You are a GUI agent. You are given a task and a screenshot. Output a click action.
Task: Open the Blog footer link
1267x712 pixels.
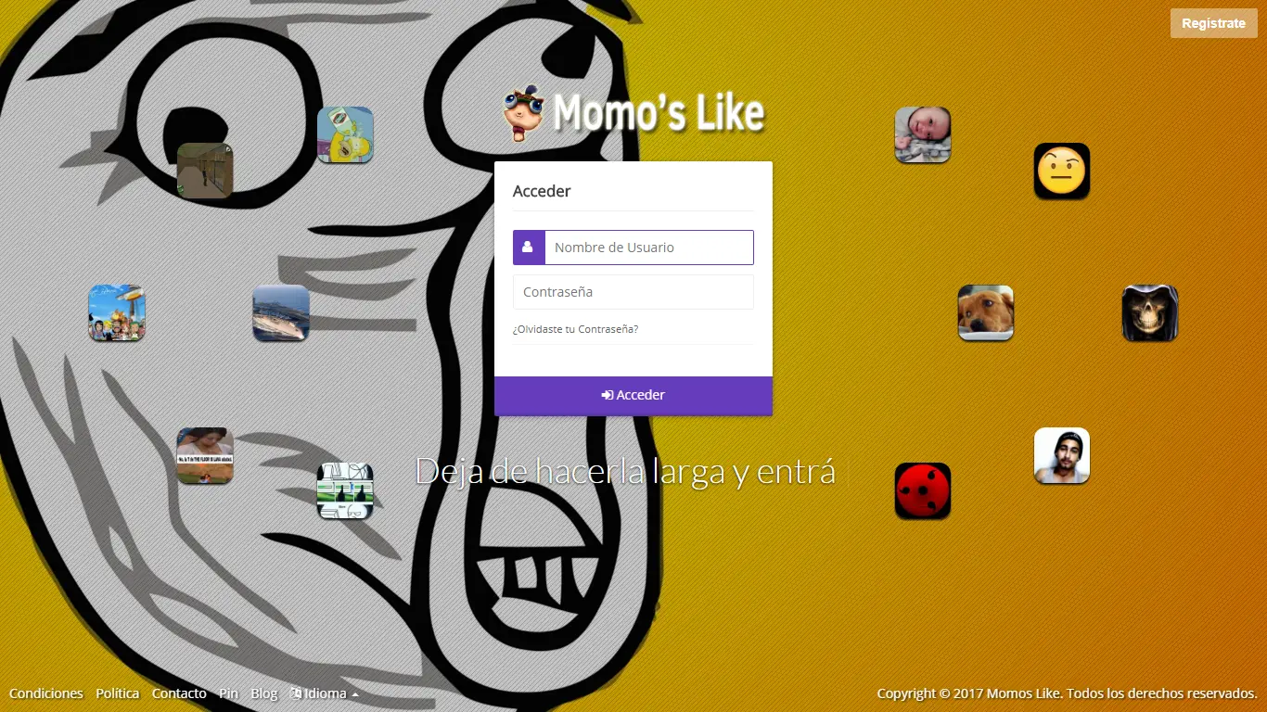pyautogui.click(x=264, y=693)
